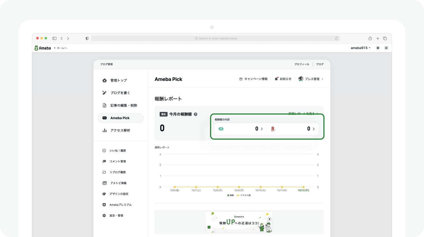Image resolution: width=424 pixels, height=237 pixels.
Task: Open キャンペーン情報 in Ameba Pick header
Action: point(253,79)
